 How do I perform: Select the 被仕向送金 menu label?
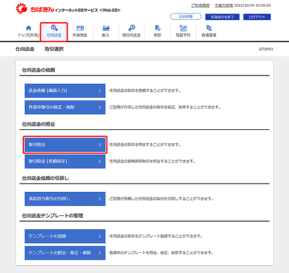pos(131,35)
